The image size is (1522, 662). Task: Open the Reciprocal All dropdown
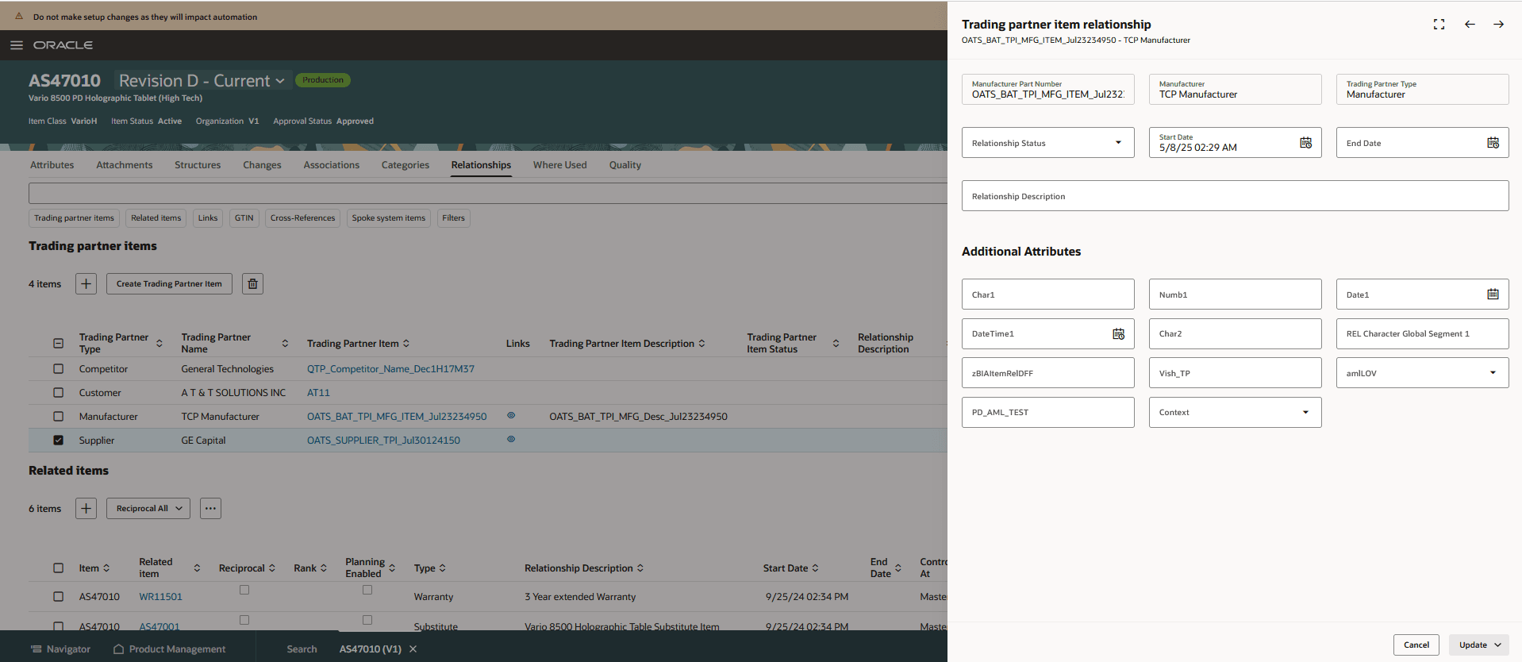pos(148,508)
